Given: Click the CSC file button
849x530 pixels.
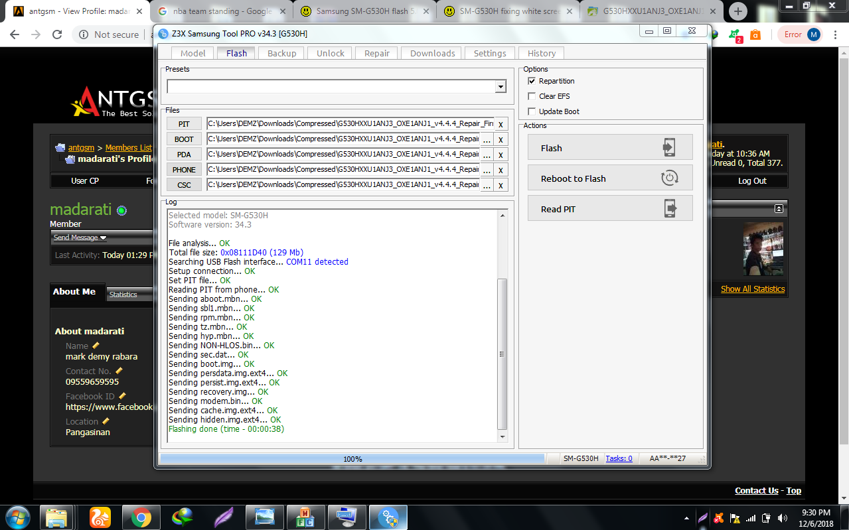Looking at the screenshot, I should tap(184, 185).
